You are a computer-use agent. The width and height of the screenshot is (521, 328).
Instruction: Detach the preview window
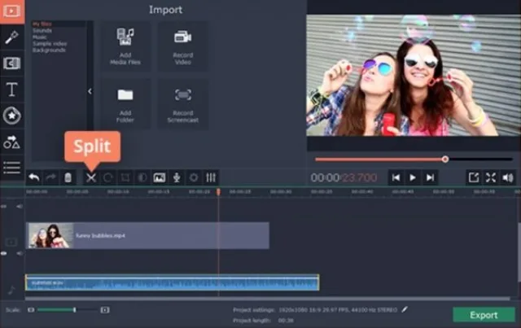click(474, 177)
